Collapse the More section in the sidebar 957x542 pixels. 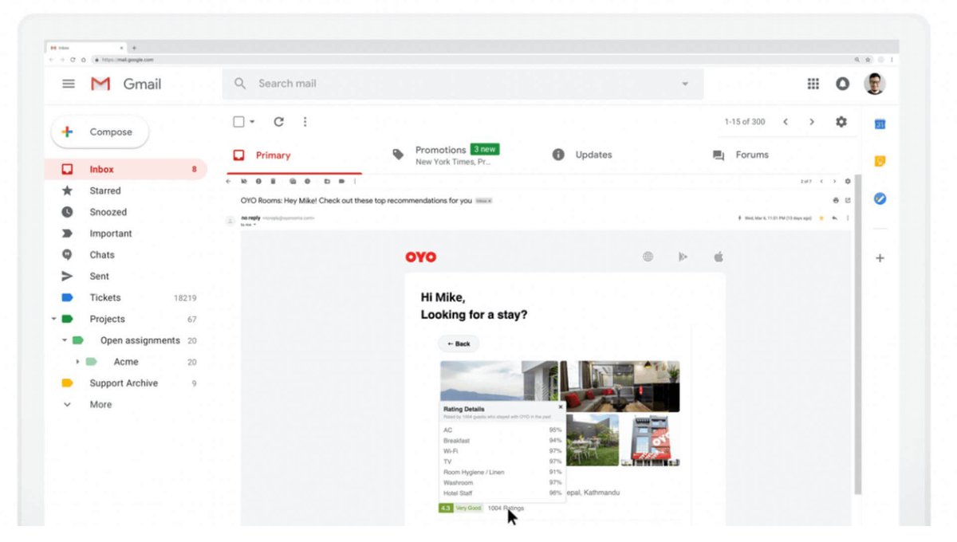[x=68, y=404]
